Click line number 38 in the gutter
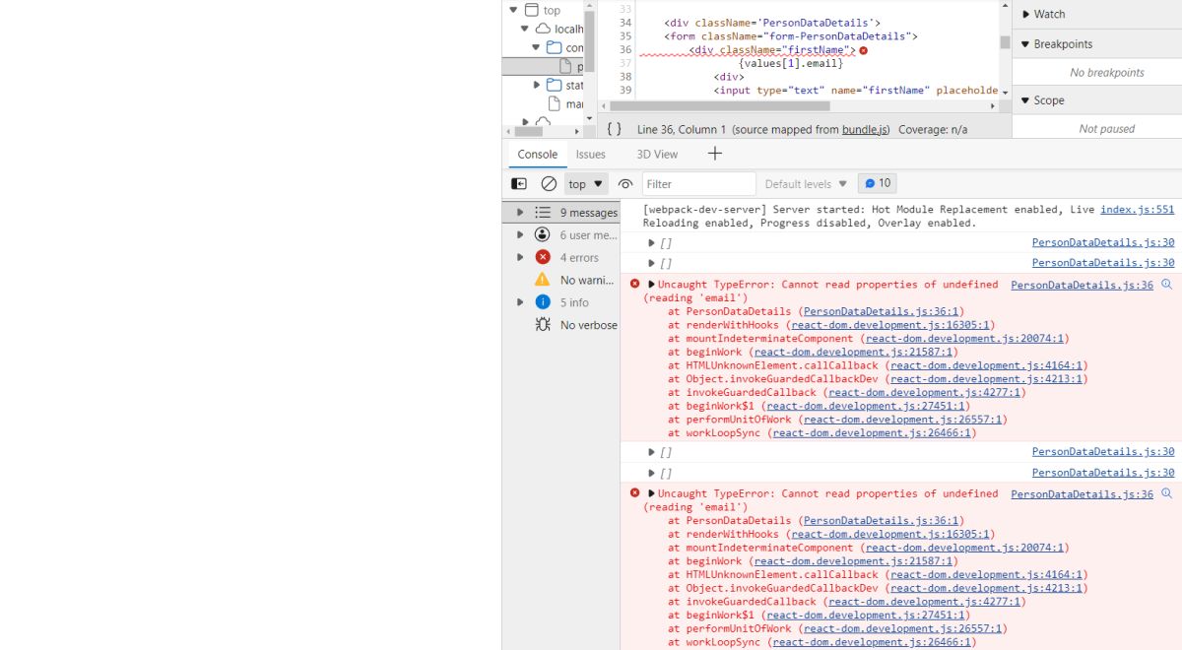 625,77
